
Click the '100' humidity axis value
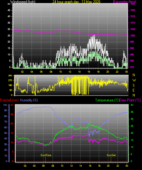point(5,105)
